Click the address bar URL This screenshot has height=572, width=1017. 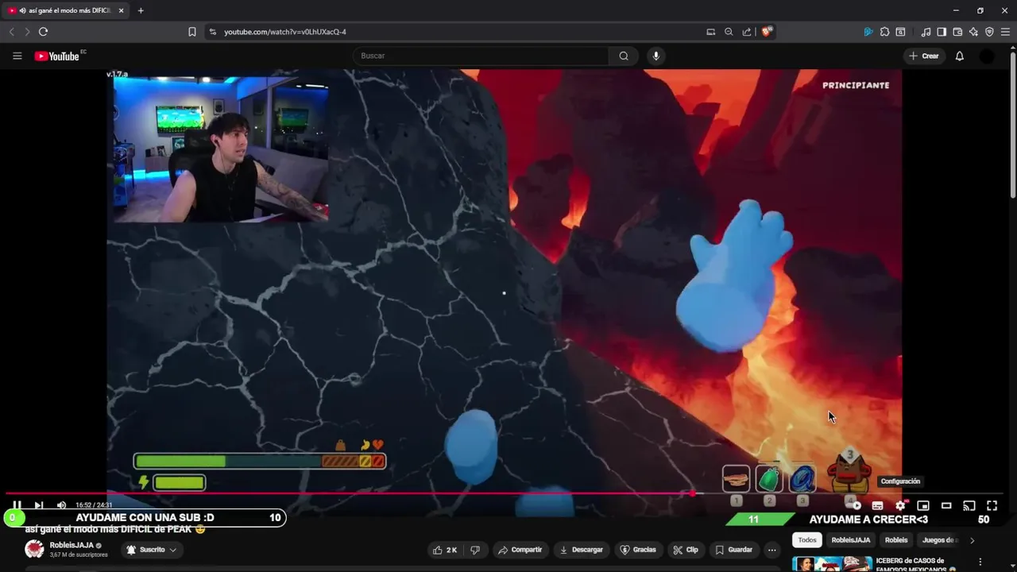[x=285, y=32]
